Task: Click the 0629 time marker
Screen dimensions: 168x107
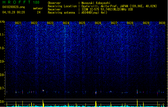Action: click(x=146, y=23)
